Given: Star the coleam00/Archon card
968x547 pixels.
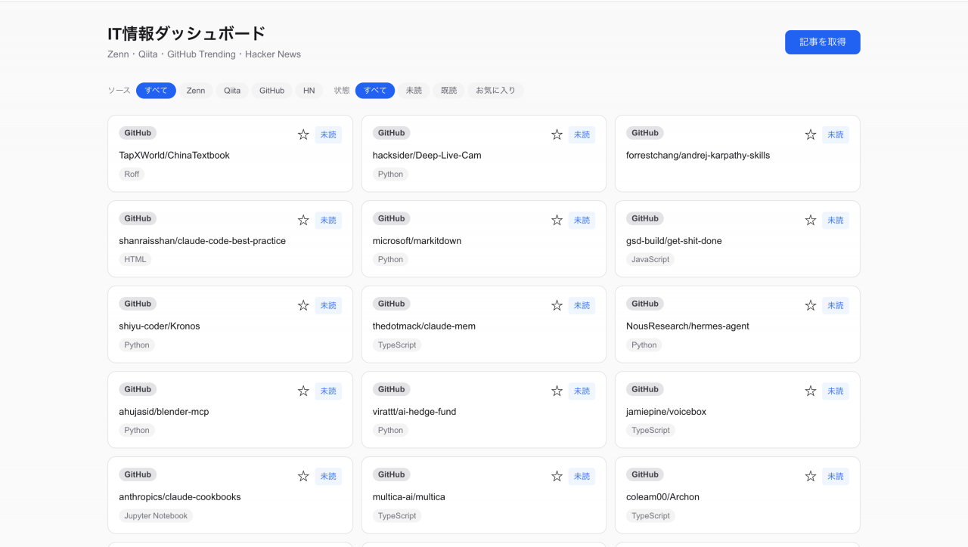Looking at the screenshot, I should coord(811,476).
